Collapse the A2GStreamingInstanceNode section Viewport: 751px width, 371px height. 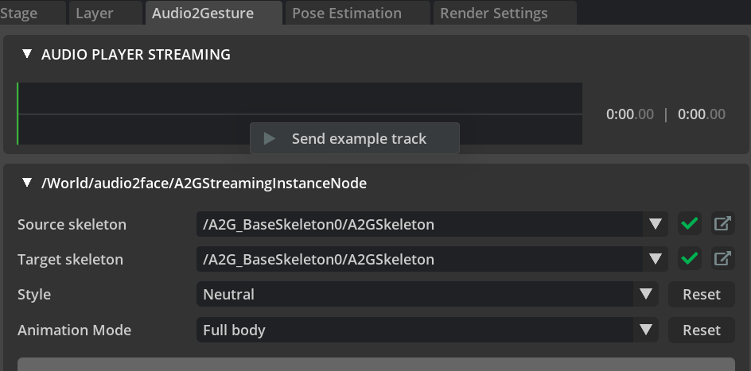click(28, 183)
